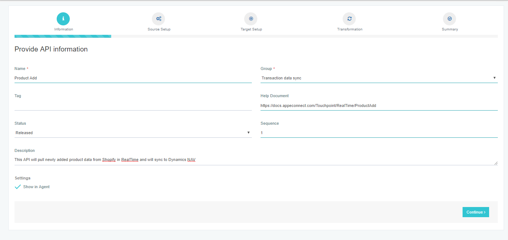Focus the empty Tag input field

pos(133,105)
